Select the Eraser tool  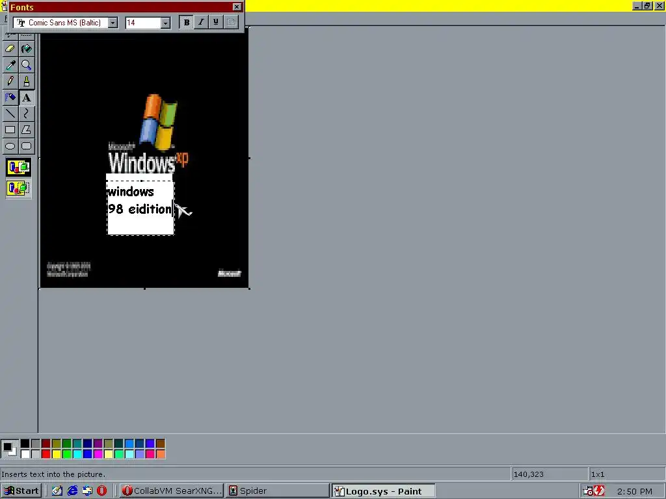[x=10, y=49]
